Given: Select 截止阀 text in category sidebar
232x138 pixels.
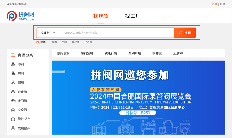Looking at the screenshot, I should coord(22,92).
